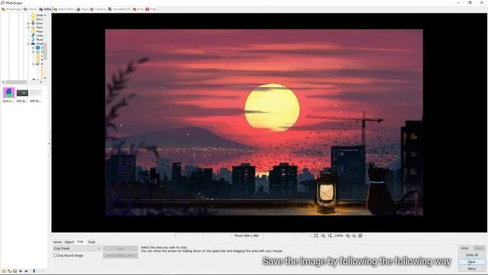Click the favorites star icon at bottom left
Image resolution: width=488 pixels, height=275 pixels.
coord(4,271)
